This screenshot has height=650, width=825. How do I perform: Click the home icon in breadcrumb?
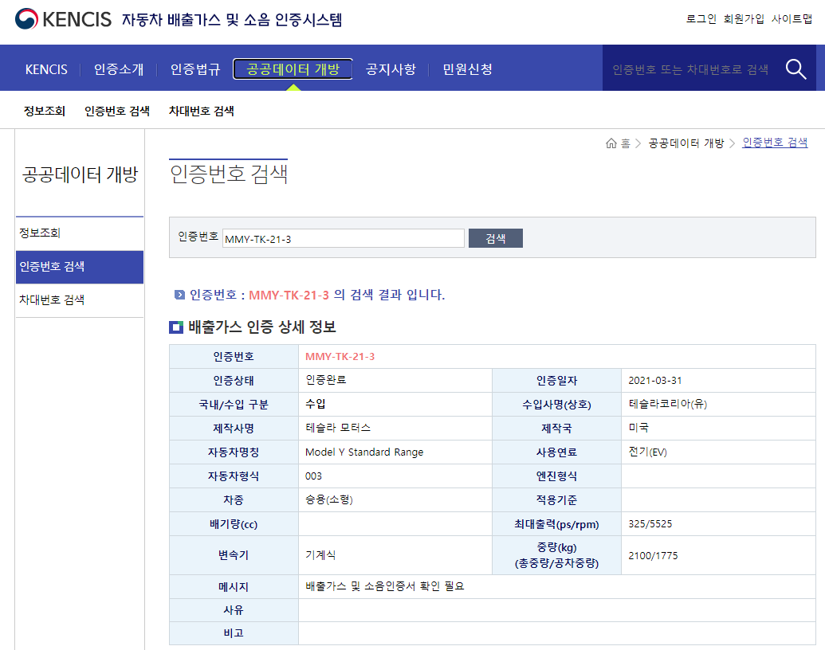tap(611, 143)
